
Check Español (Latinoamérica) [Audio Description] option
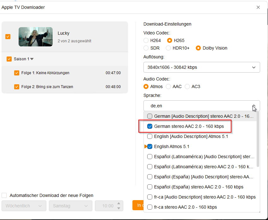(x=150, y=157)
